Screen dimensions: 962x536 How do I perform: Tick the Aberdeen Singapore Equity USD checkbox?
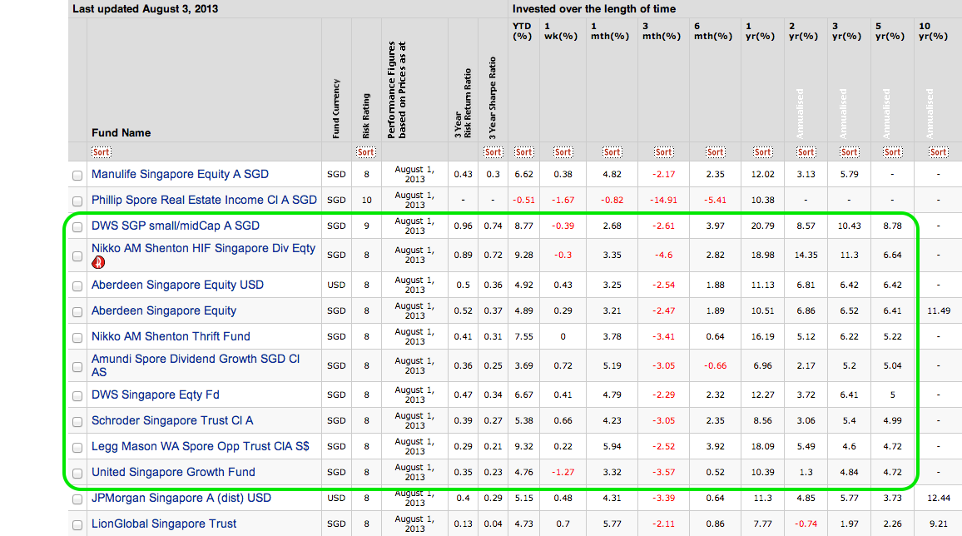[x=77, y=285]
